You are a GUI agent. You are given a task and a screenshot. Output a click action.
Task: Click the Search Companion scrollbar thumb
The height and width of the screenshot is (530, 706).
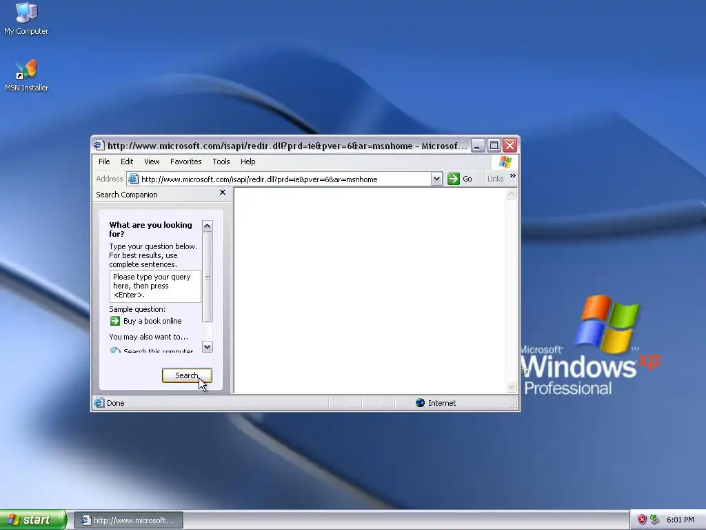click(x=207, y=277)
